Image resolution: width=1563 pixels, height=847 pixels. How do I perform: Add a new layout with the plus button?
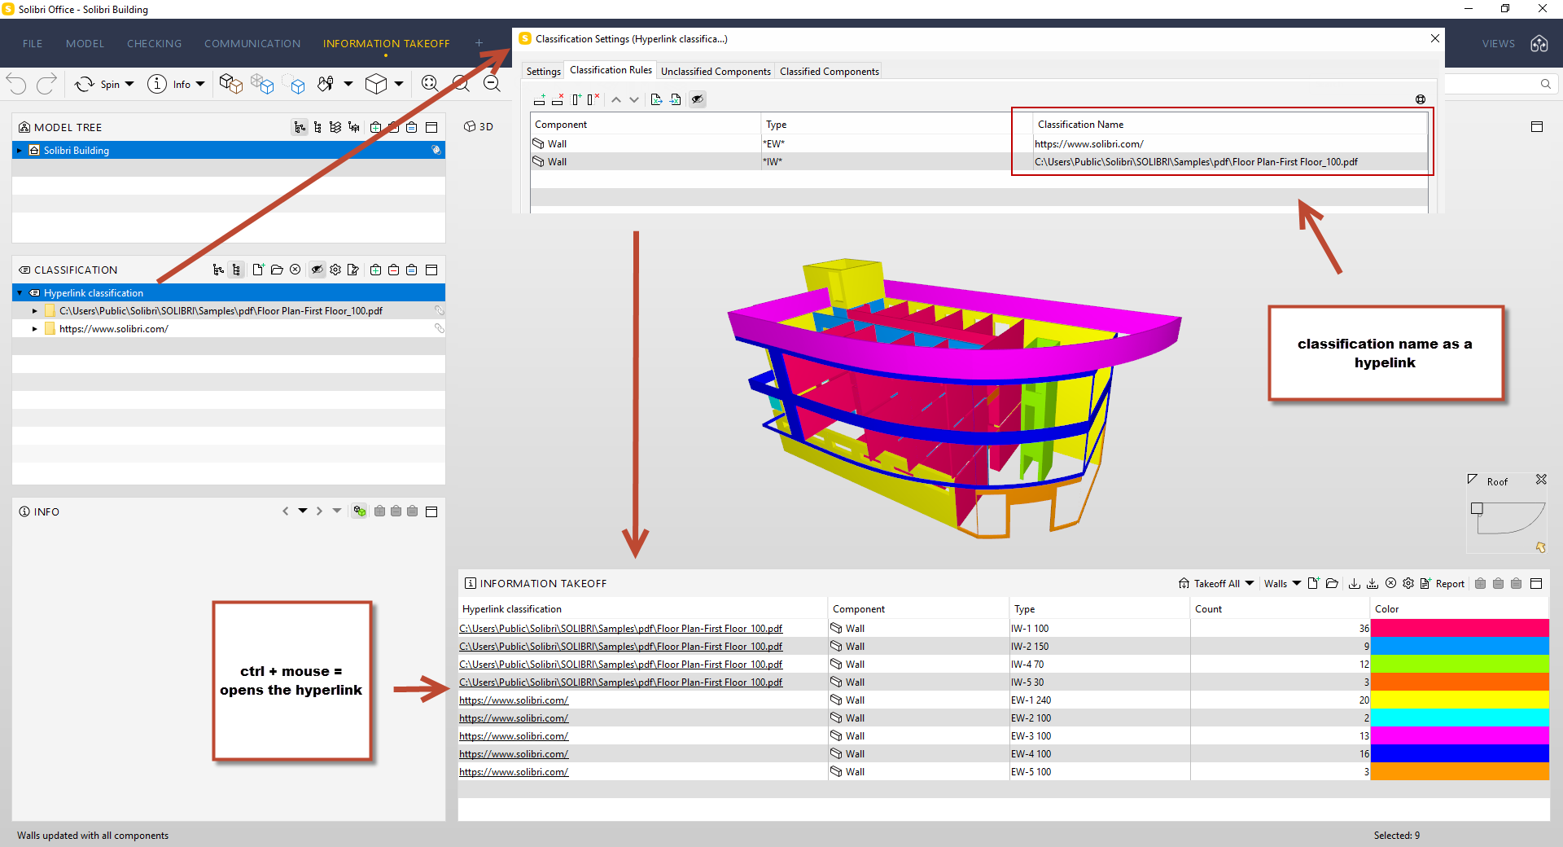coord(479,43)
